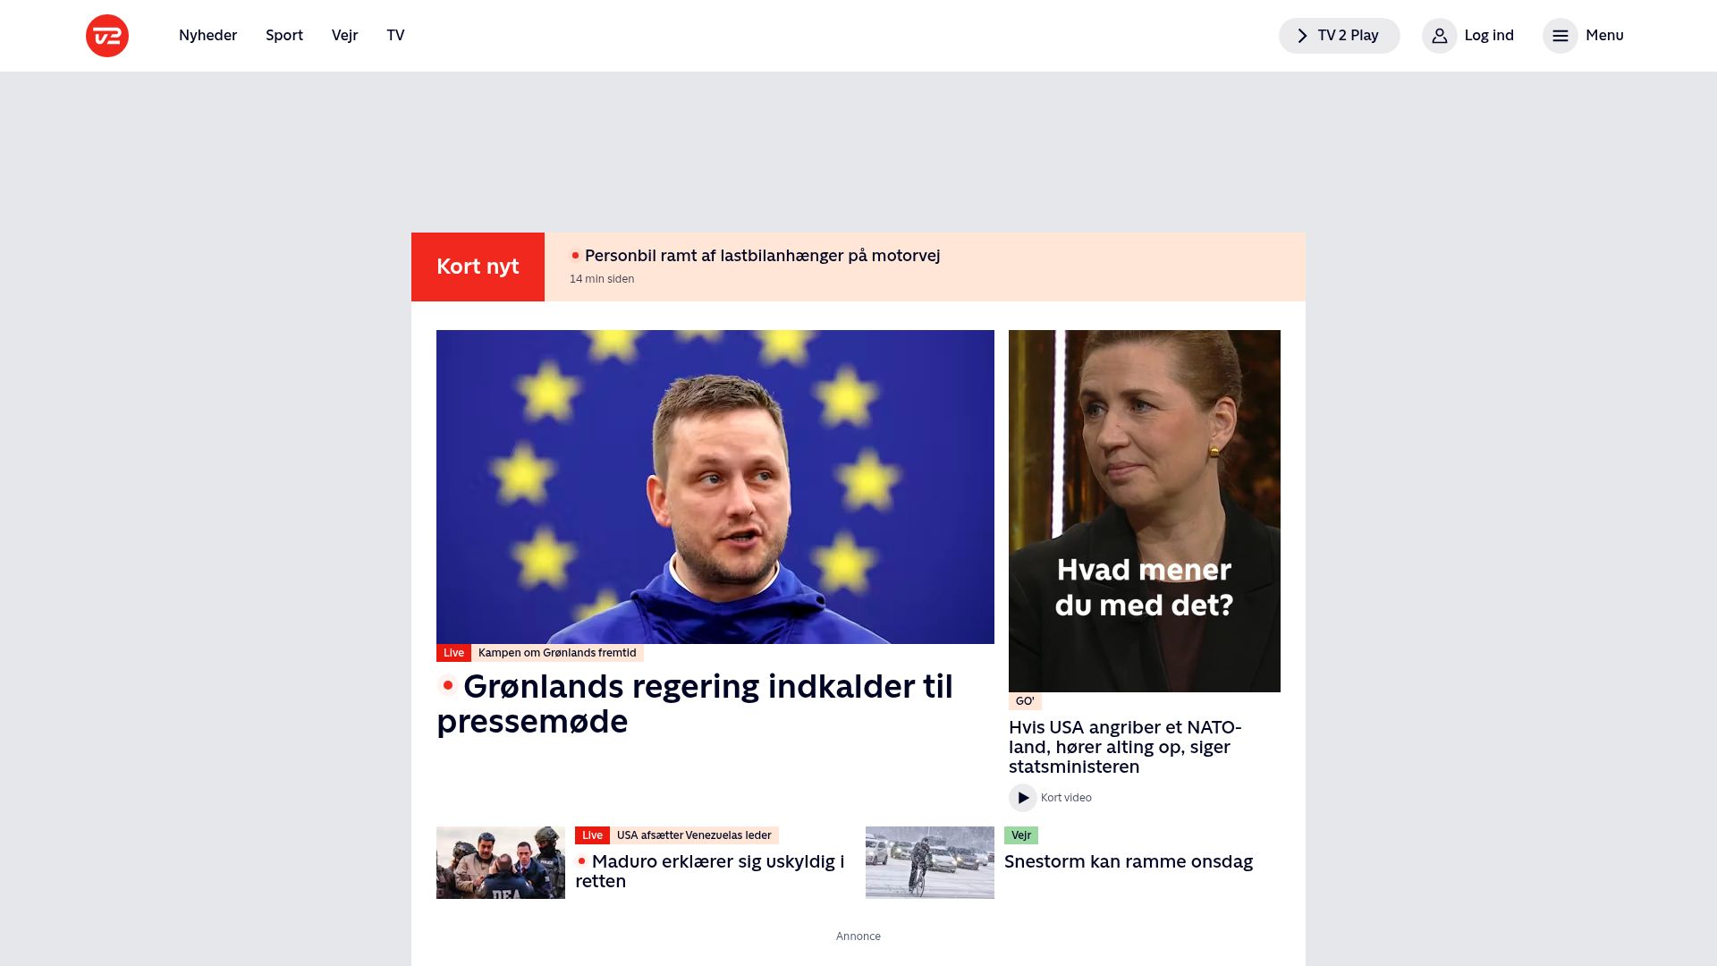The height and width of the screenshot is (966, 1717).
Task: Open Grønlands regering indkalder til pressemøde article
Action: point(695,704)
